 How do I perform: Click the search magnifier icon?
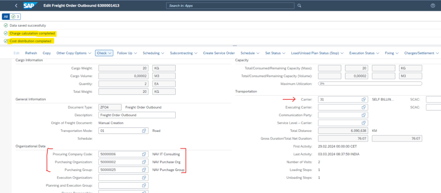pyautogui.click(x=299, y=6)
